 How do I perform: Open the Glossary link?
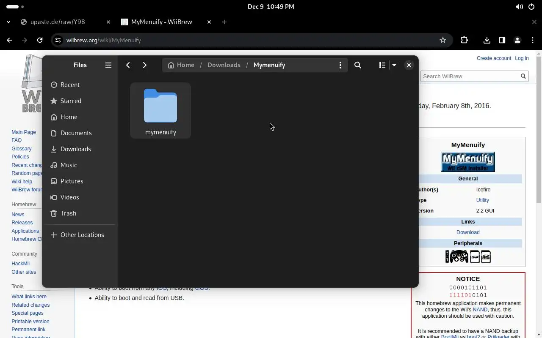tap(22, 149)
